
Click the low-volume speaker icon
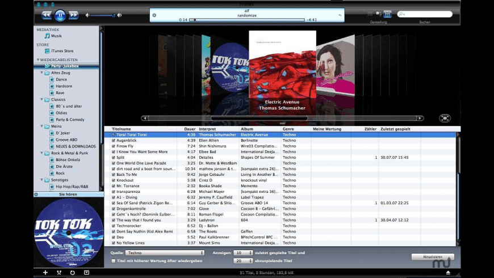click(x=87, y=15)
